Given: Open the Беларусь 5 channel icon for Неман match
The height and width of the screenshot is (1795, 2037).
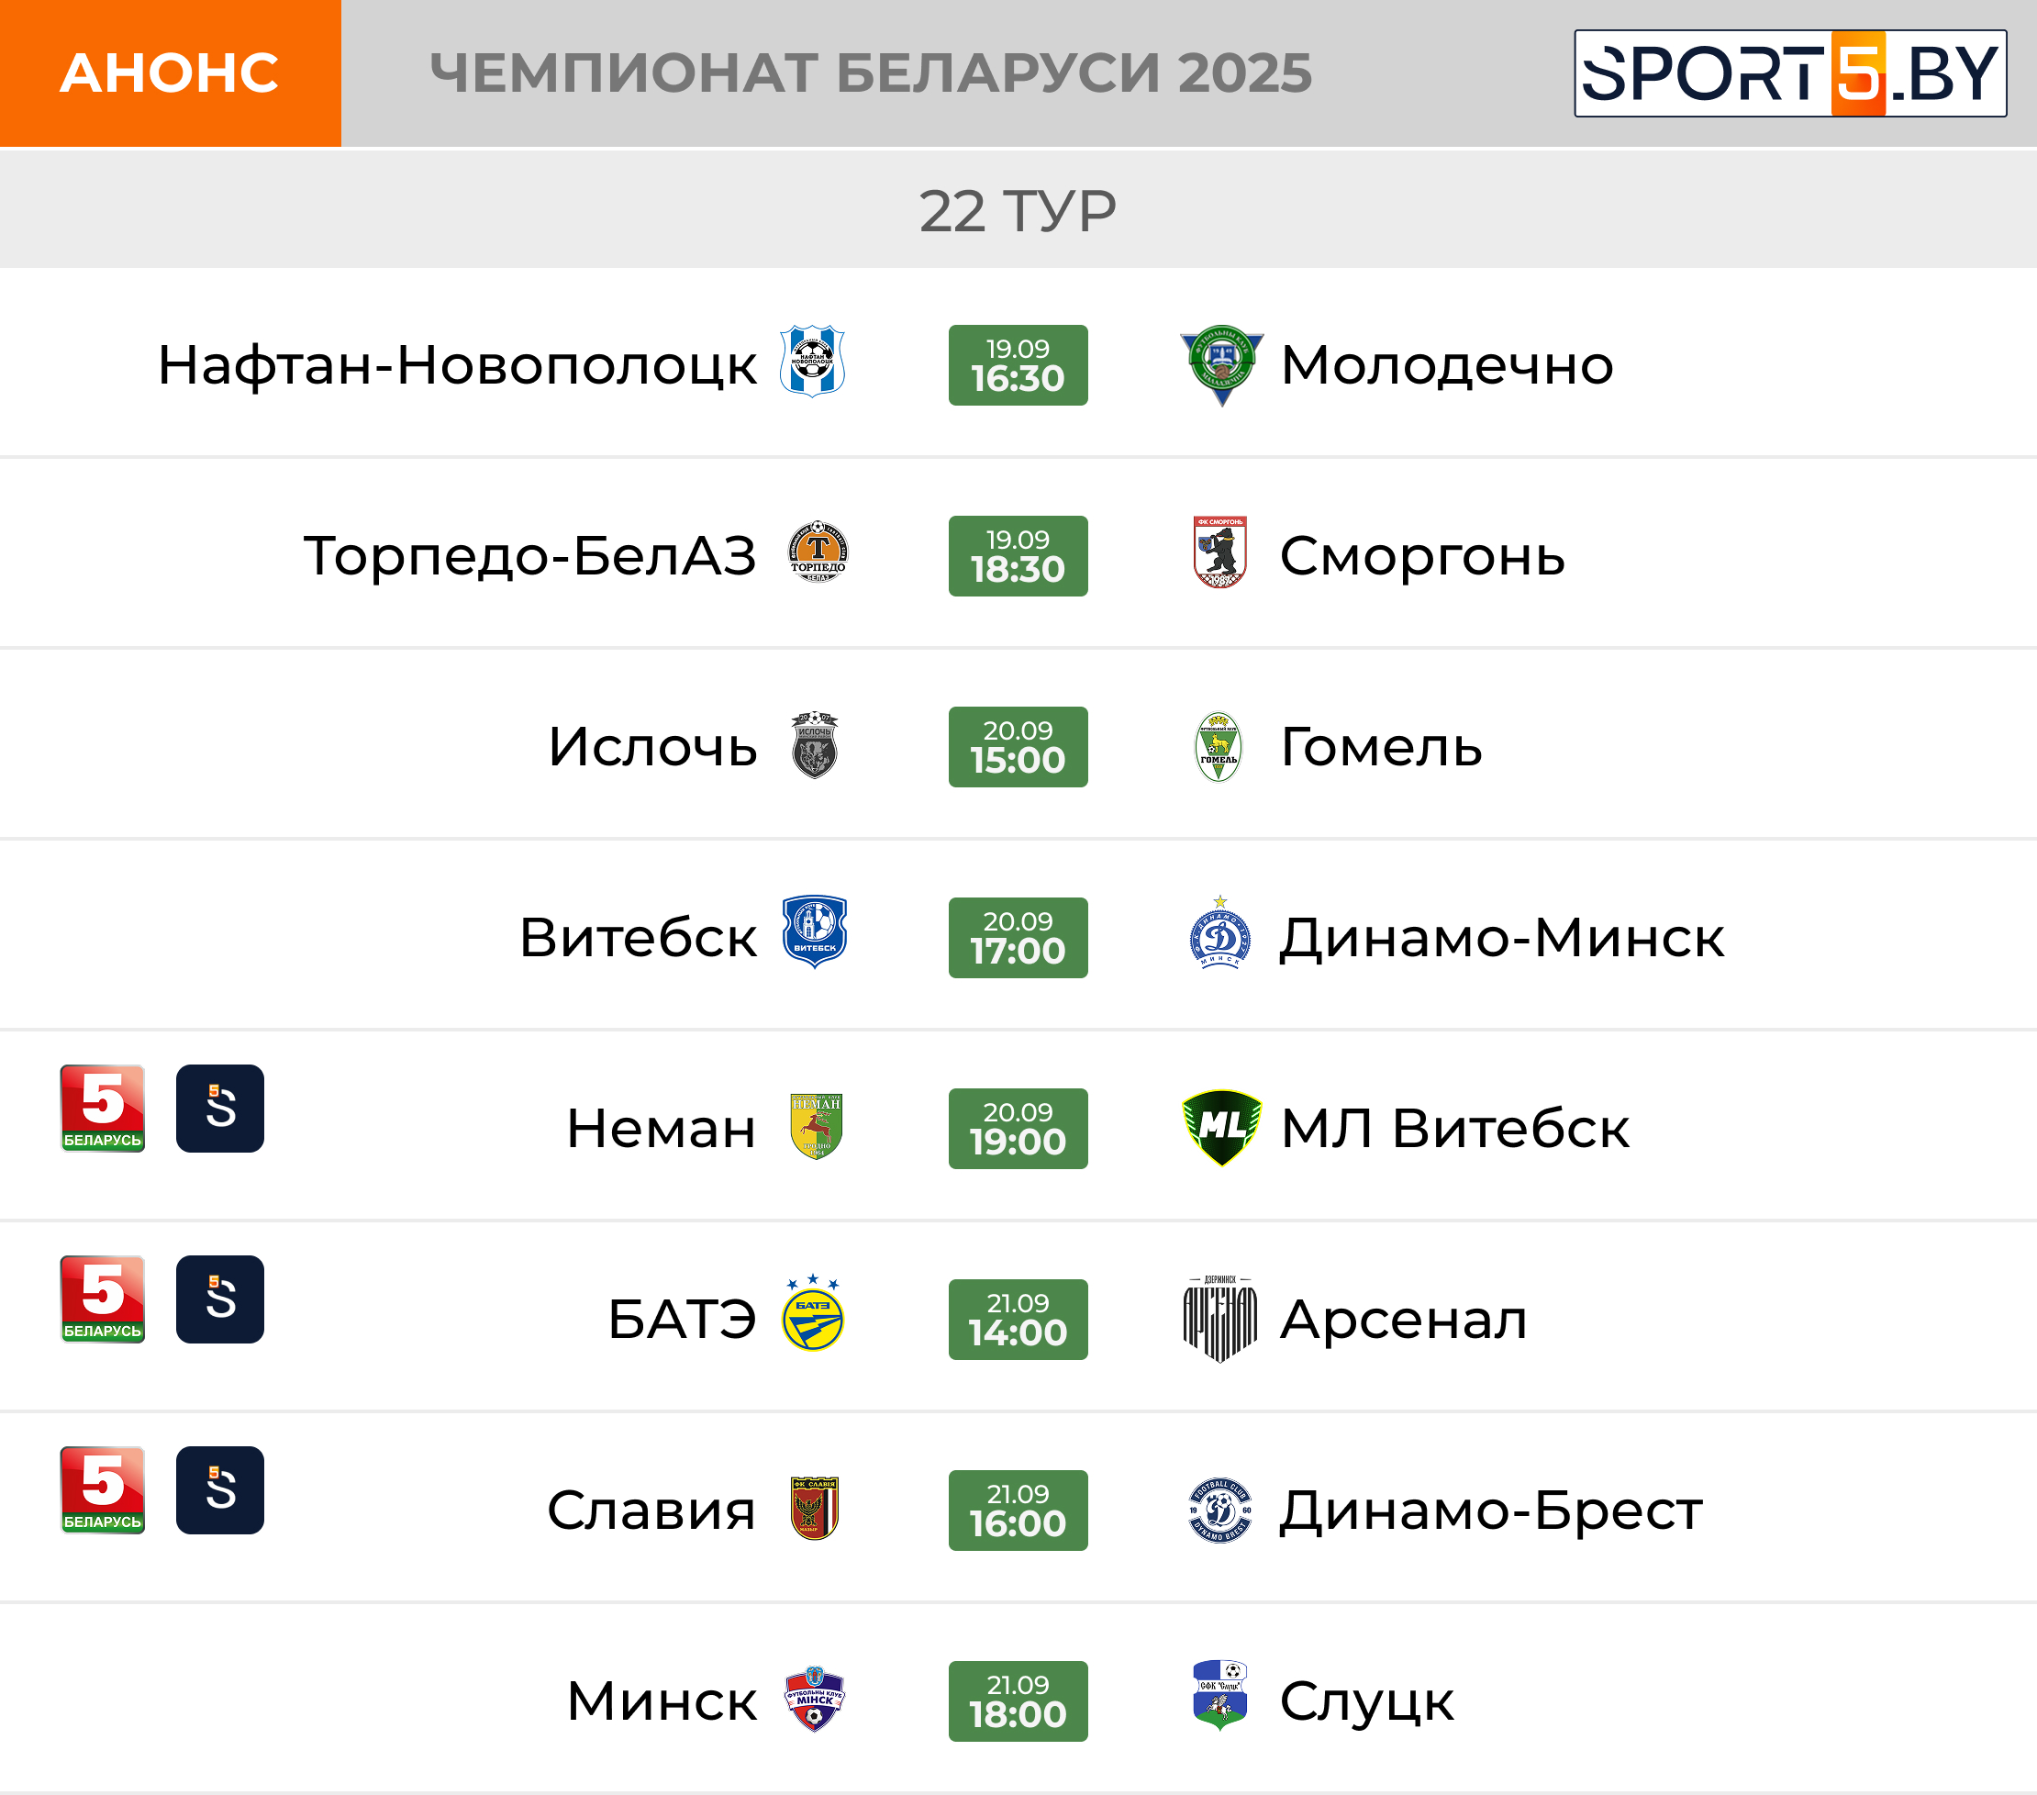Looking at the screenshot, I should [103, 1109].
